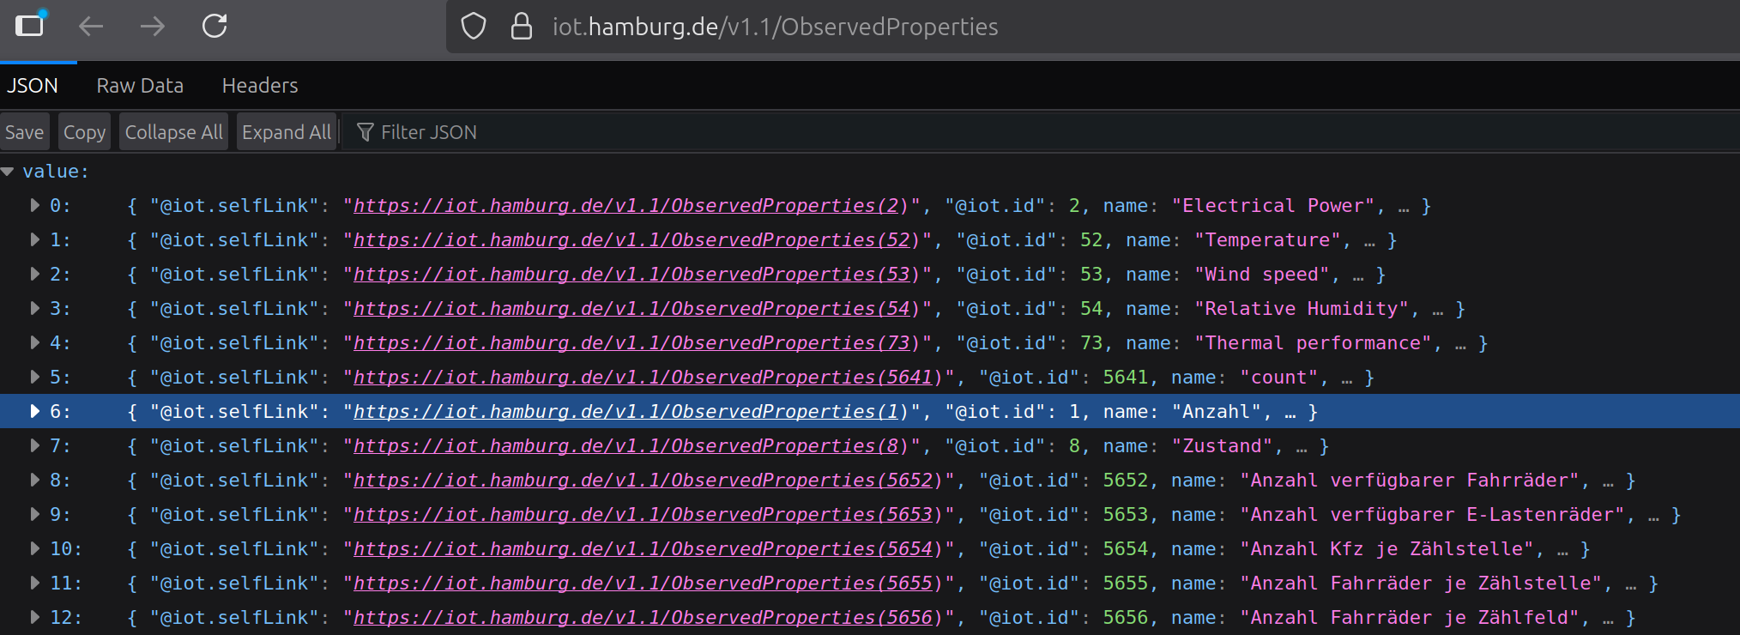Reload the page with refresh icon
The height and width of the screenshot is (635, 1740).
(x=214, y=27)
